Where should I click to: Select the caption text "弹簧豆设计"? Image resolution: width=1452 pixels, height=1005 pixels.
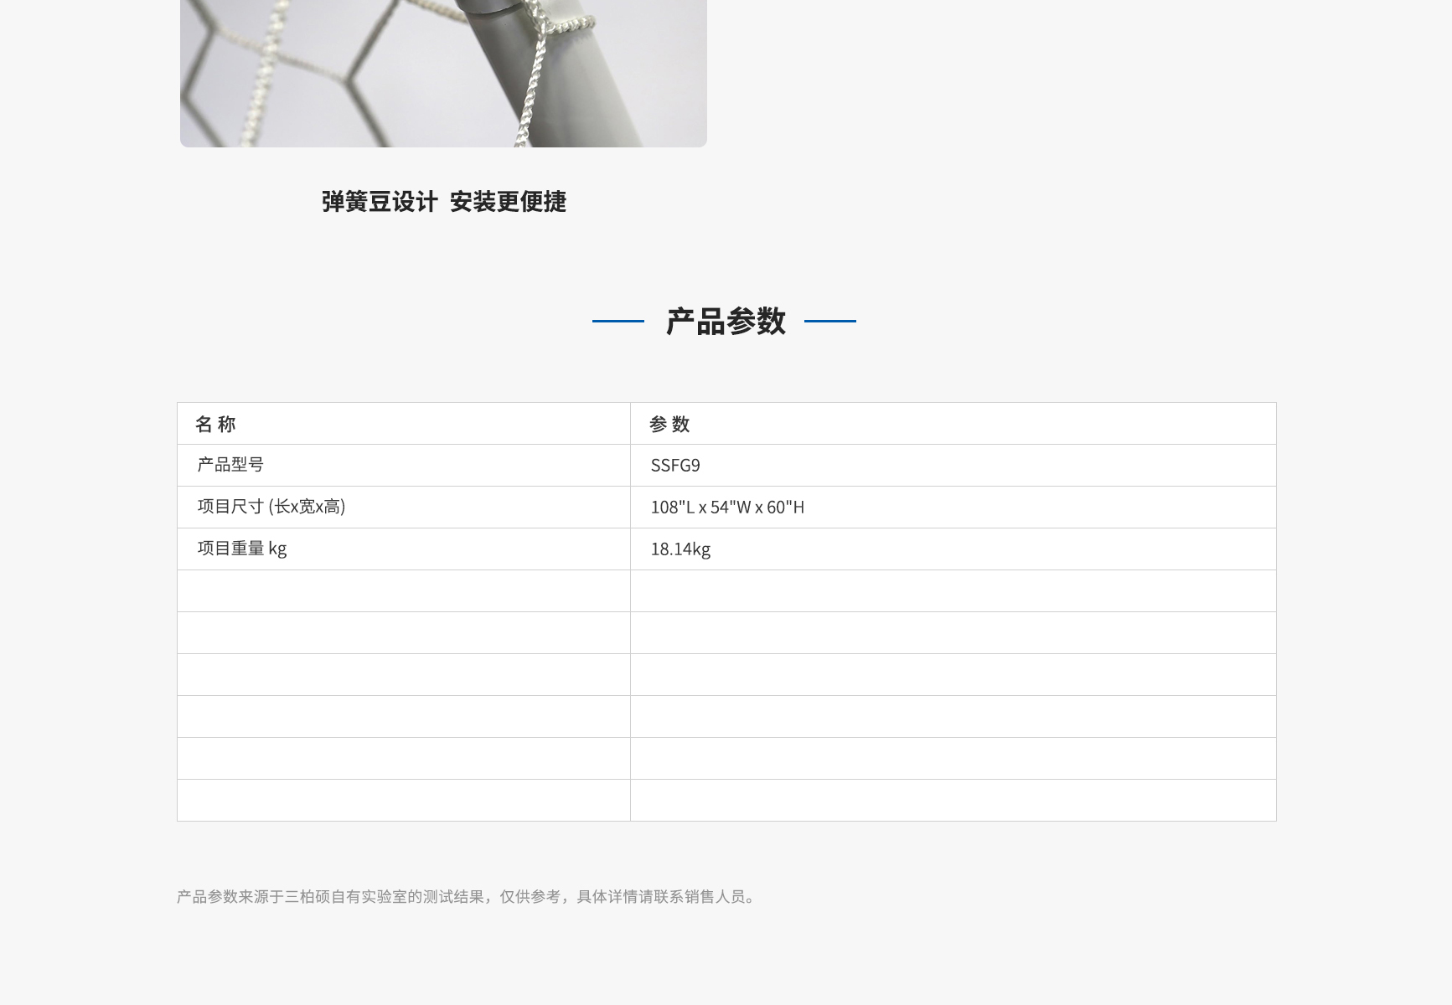coord(380,202)
